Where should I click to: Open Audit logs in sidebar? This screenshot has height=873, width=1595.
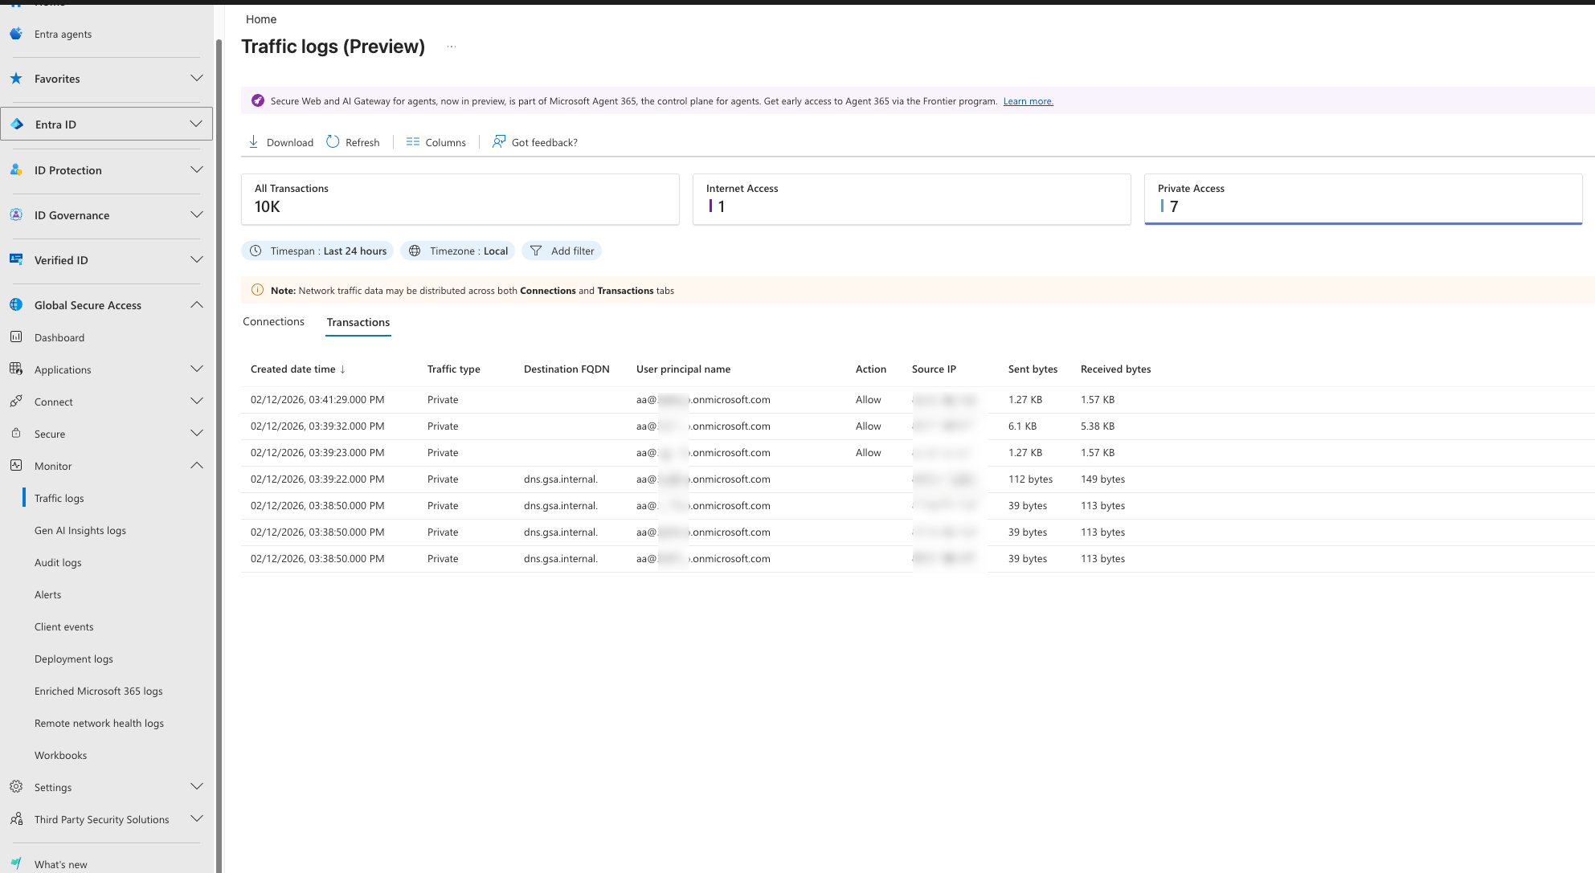(x=58, y=562)
